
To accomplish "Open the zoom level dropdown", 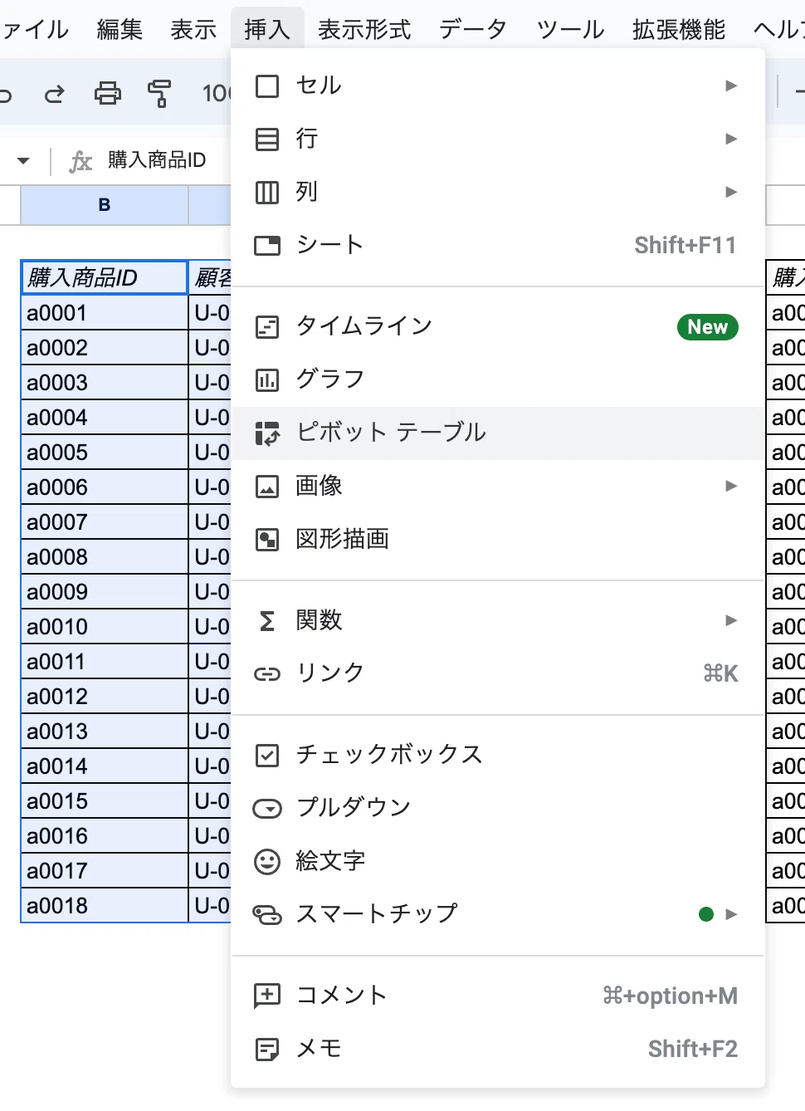I will [216, 93].
